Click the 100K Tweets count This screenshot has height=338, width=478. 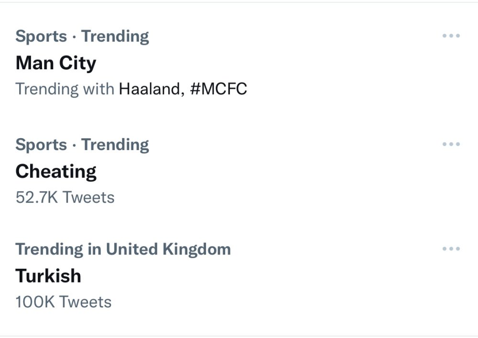[x=64, y=302]
